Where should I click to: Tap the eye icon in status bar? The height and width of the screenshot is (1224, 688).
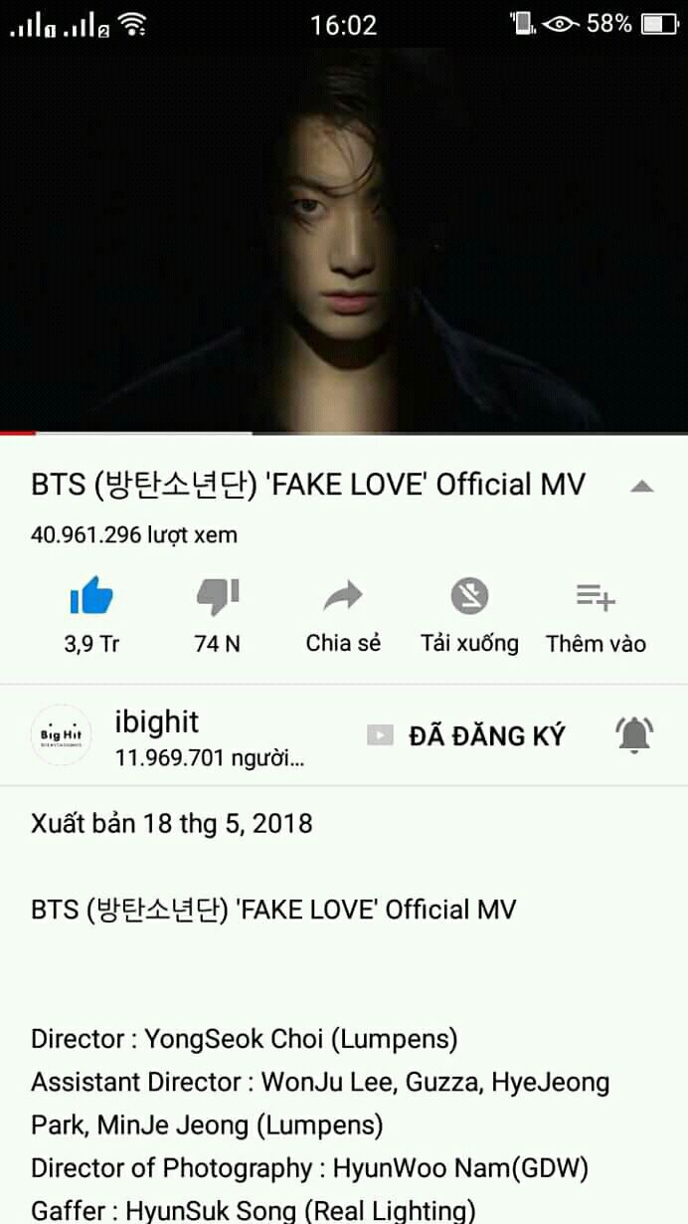tap(561, 23)
